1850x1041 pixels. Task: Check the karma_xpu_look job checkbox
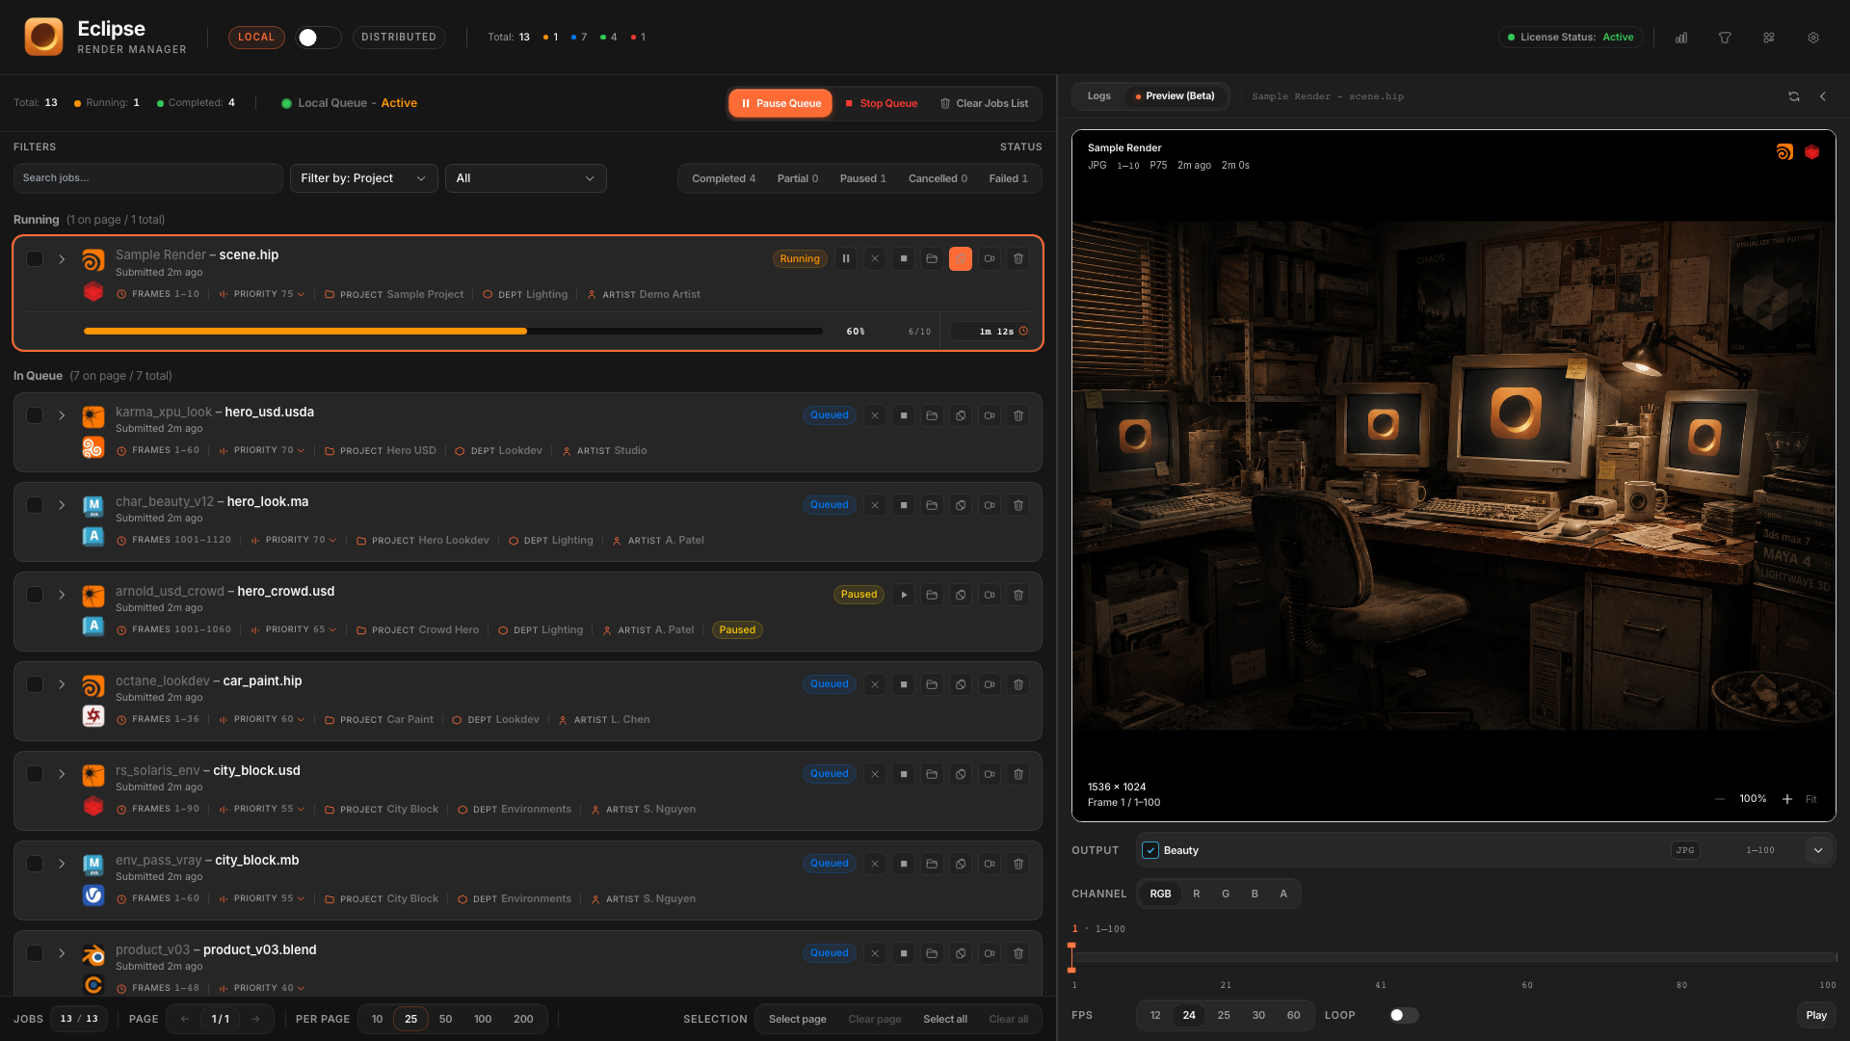click(35, 415)
